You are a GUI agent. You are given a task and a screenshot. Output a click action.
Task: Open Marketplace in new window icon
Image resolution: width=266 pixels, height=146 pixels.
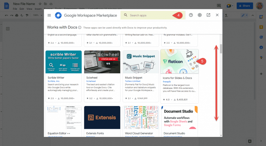(208, 15)
